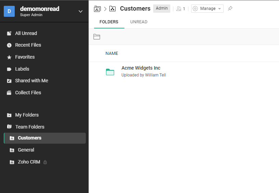Switch to the UNREAD tab
Image resolution: width=279 pixels, height=193 pixels.
(139, 22)
